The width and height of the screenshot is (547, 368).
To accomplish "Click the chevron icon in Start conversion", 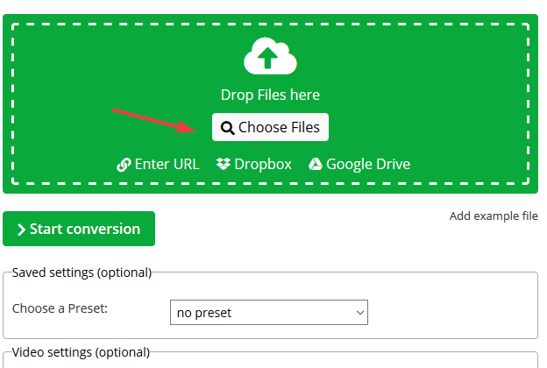I will (x=21, y=230).
